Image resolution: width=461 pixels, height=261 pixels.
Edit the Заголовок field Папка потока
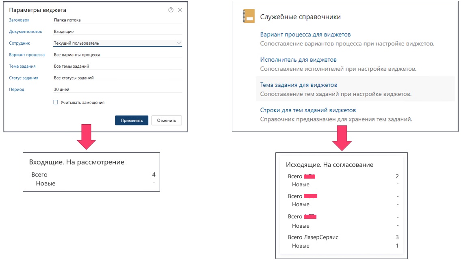(117, 20)
